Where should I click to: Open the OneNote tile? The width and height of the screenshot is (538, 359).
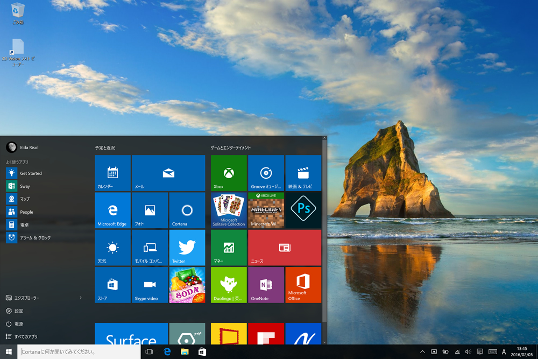[x=266, y=285]
